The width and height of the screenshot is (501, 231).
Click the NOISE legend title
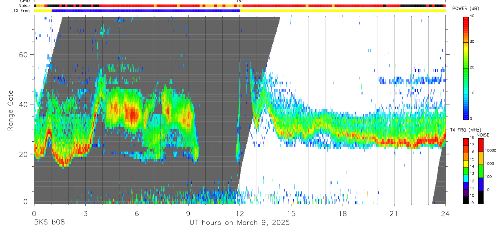(x=483, y=135)
